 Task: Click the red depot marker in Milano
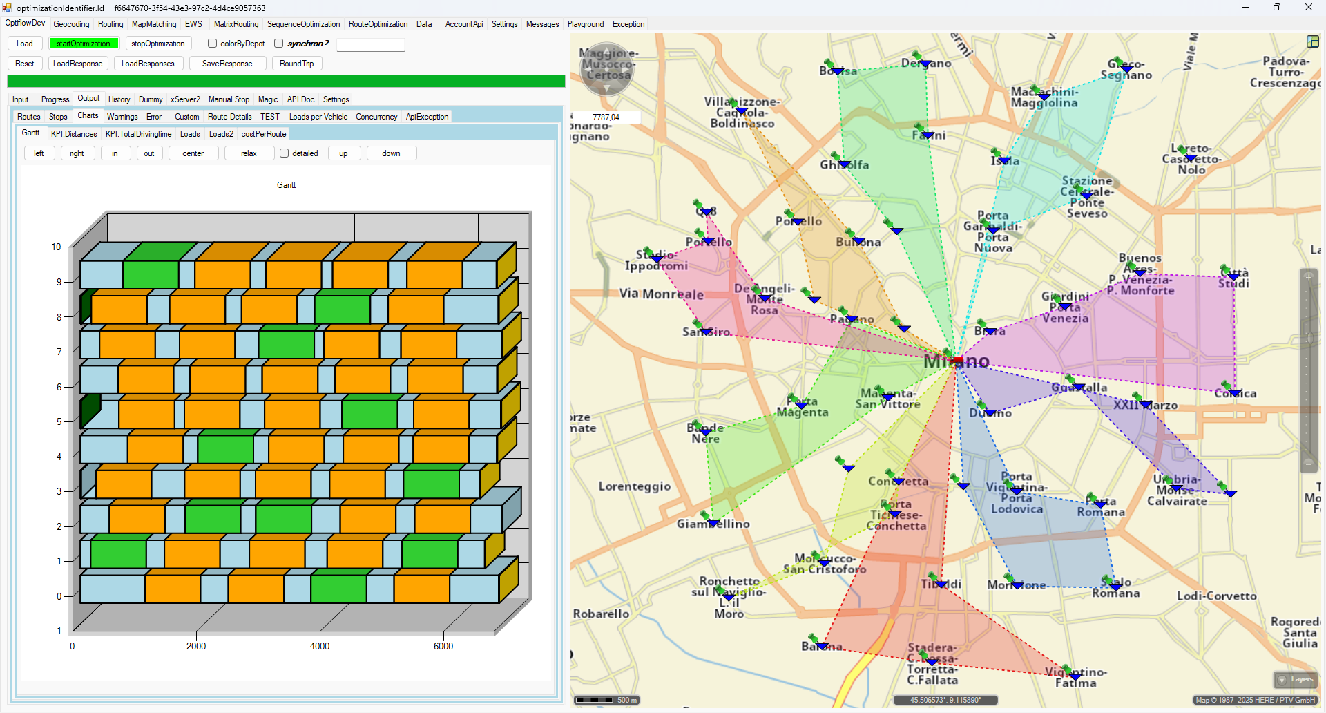pos(957,360)
